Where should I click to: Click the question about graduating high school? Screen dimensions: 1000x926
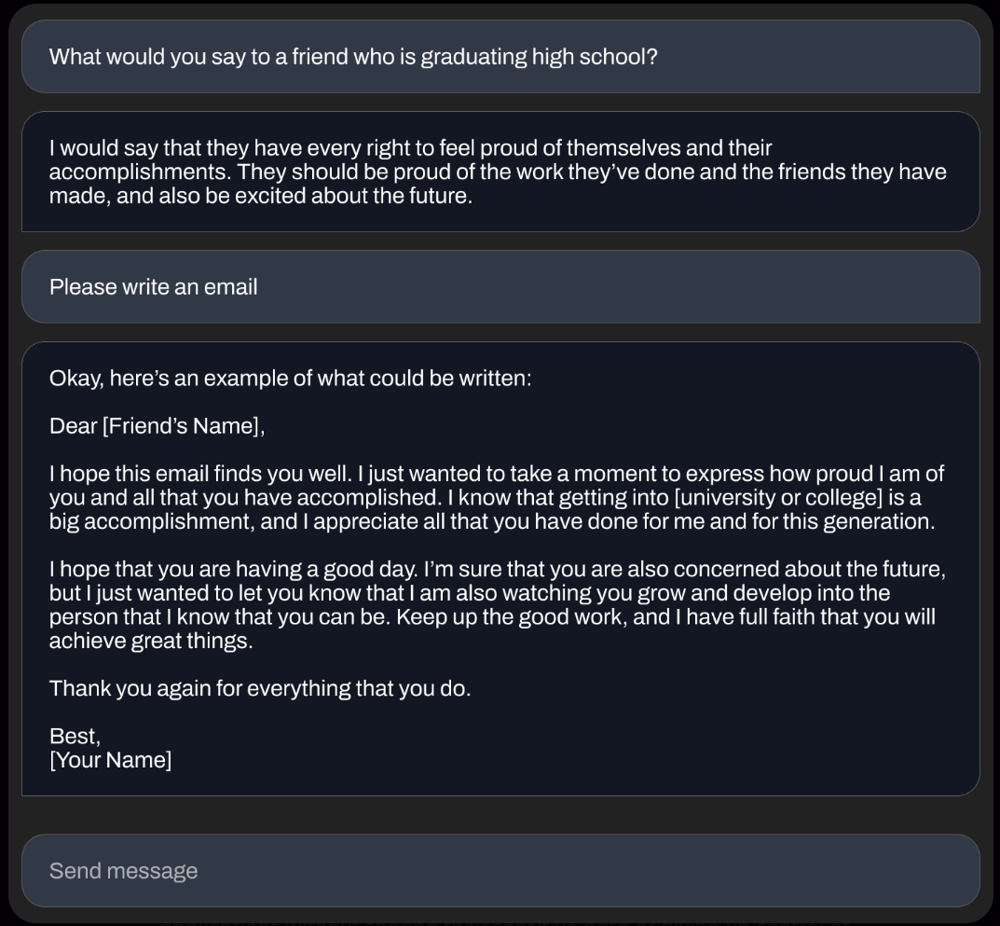353,57
